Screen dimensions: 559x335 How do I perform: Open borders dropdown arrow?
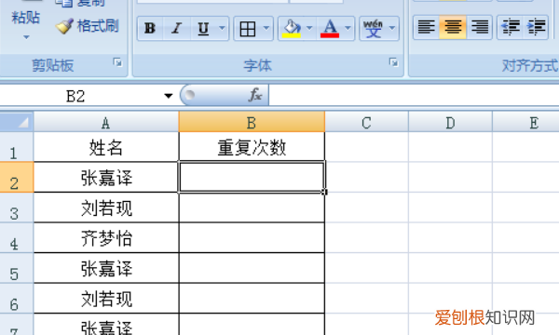coord(266,28)
